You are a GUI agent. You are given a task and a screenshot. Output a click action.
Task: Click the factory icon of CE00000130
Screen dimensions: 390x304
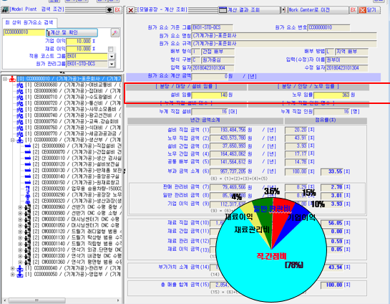coord(28,171)
